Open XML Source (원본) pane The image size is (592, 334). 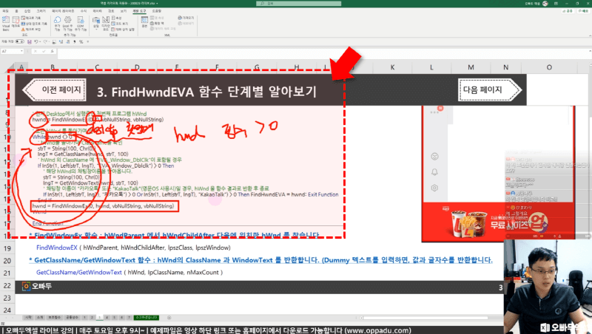pyautogui.click(x=144, y=22)
